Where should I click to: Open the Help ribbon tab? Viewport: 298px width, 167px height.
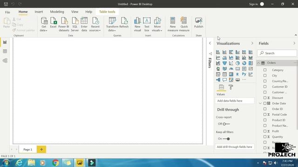point(89,12)
